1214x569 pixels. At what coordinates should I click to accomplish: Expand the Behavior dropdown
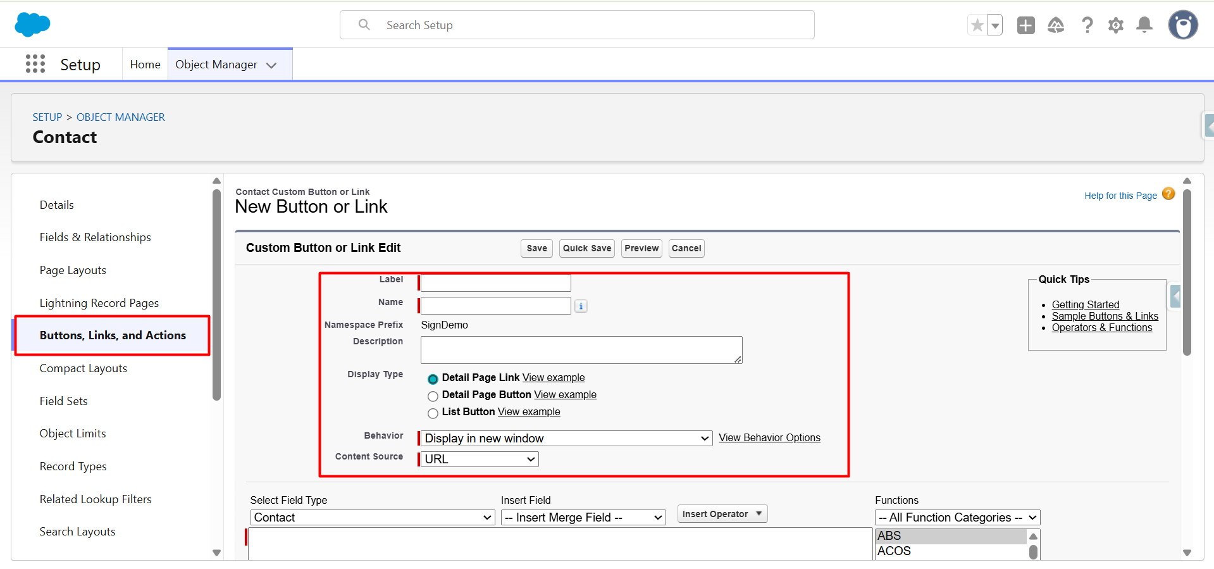point(567,439)
